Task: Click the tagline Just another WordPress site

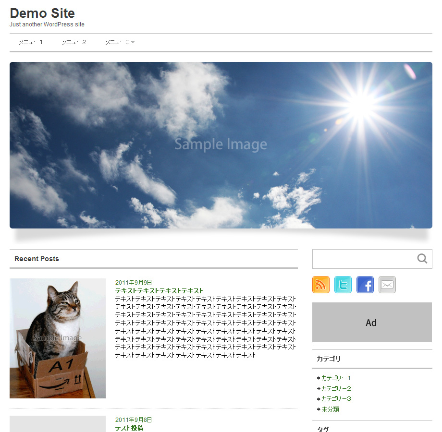Action: pyautogui.click(x=47, y=24)
